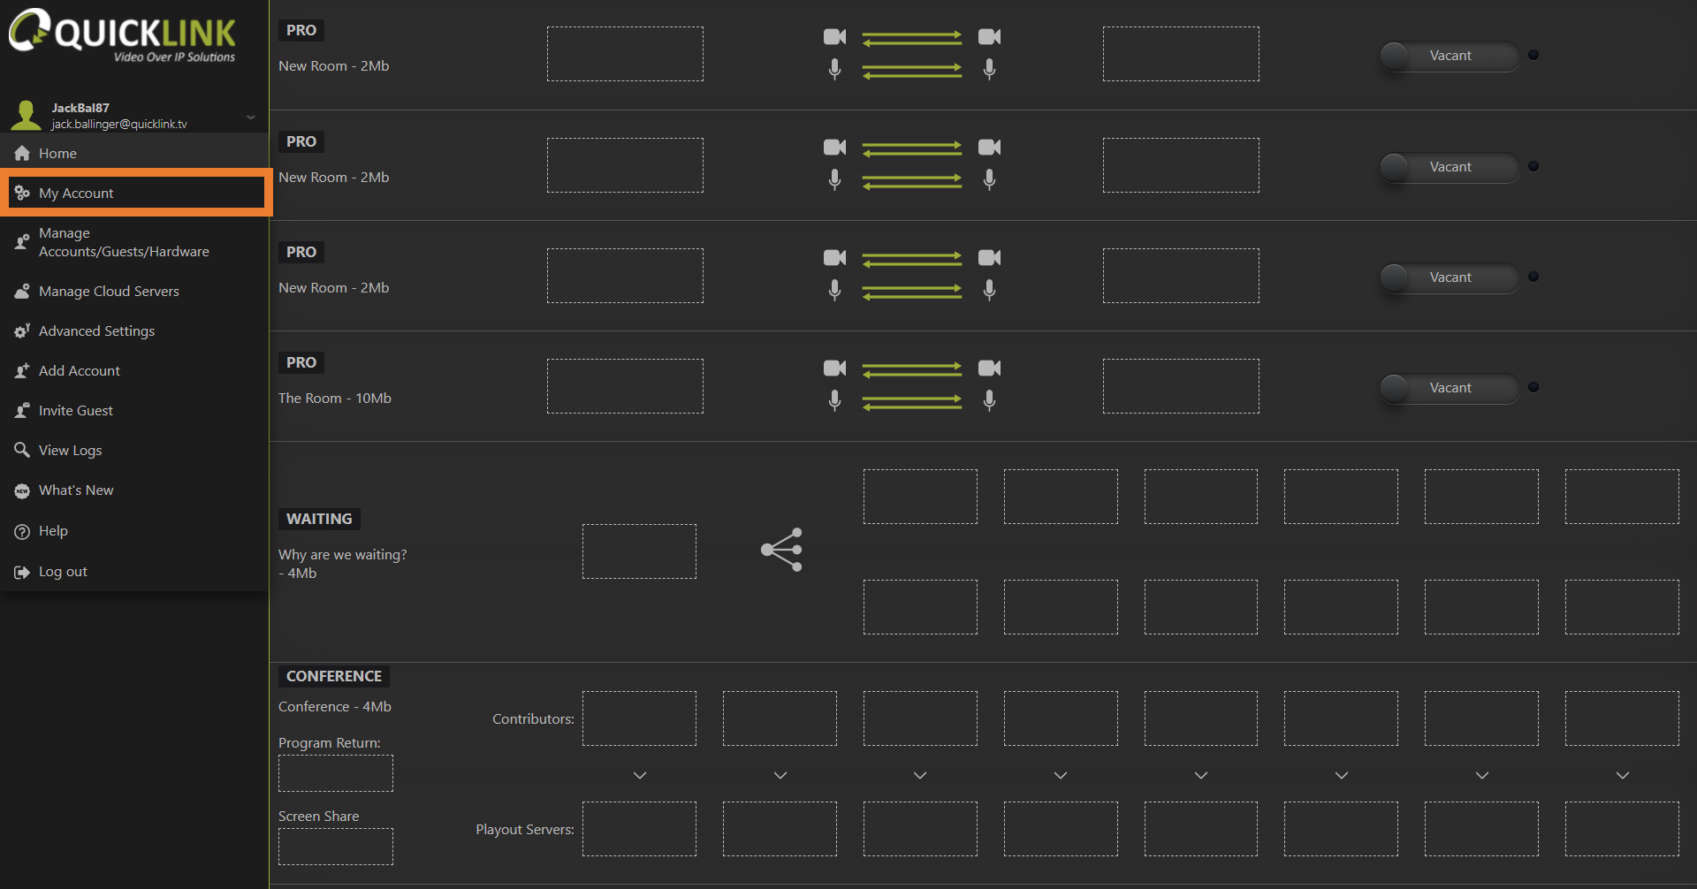Click the QuickLink logo
The image size is (1697, 889).
point(122,36)
